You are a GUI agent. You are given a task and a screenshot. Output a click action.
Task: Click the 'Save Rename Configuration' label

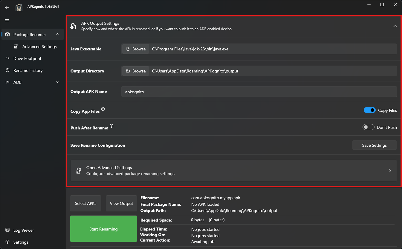(98, 145)
